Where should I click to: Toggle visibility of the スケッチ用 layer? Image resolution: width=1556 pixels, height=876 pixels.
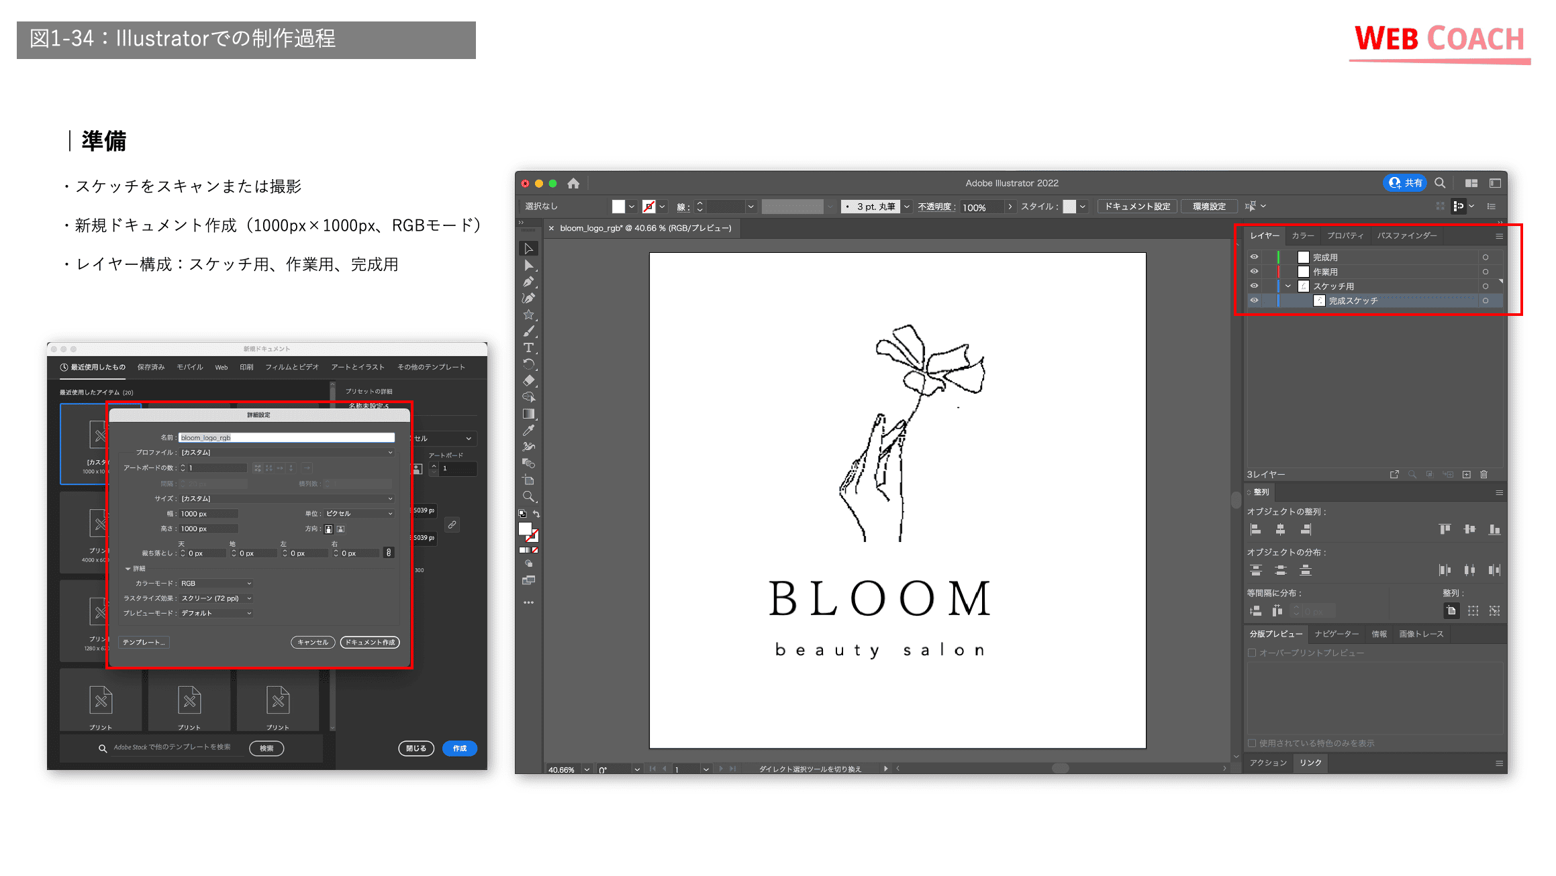tap(1254, 286)
